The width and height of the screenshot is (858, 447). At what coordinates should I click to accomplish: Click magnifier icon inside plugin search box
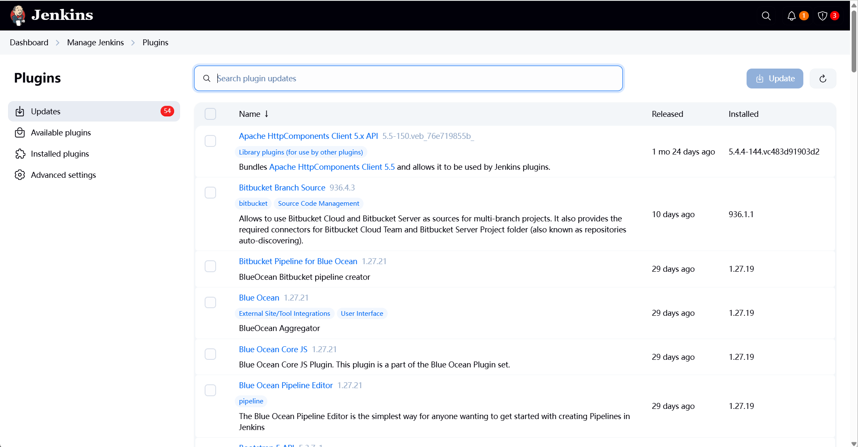207,78
